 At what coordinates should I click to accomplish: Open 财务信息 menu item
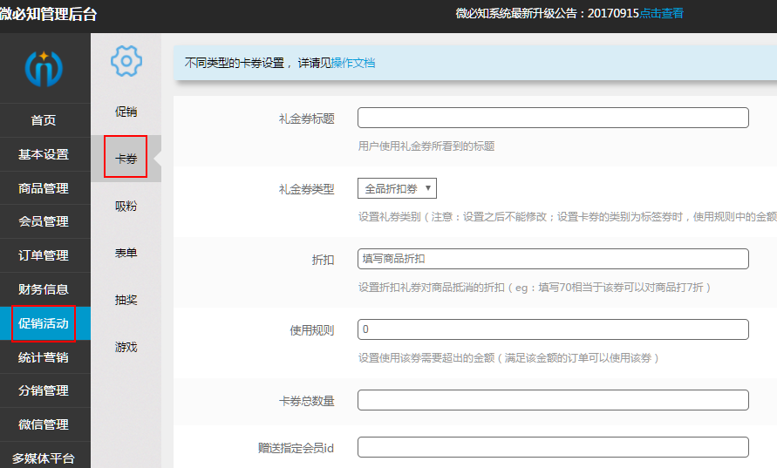pyautogui.click(x=44, y=289)
